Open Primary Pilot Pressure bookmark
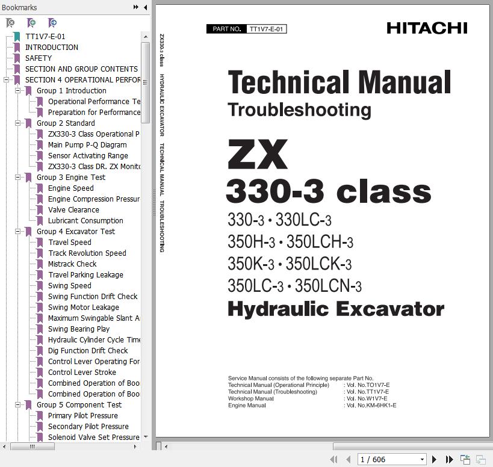The width and height of the screenshot is (493, 467). 82,416
